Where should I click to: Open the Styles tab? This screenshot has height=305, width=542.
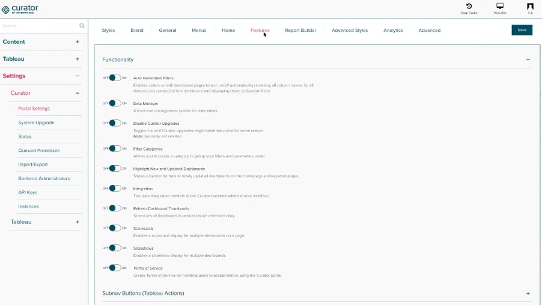(x=108, y=31)
